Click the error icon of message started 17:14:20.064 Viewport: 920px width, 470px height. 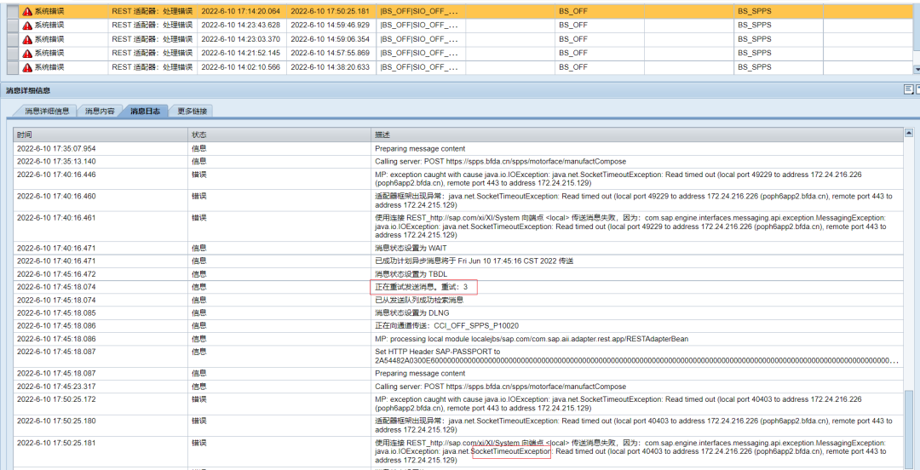click(x=27, y=11)
